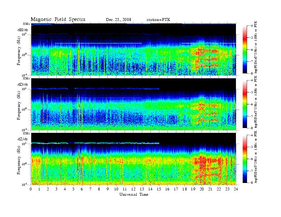Click the "-4" value on the dH/dt color bar

[x=251, y=26]
